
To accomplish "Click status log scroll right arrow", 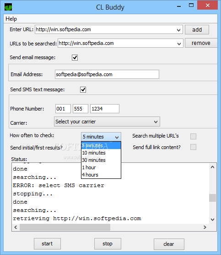I will coord(205,227).
